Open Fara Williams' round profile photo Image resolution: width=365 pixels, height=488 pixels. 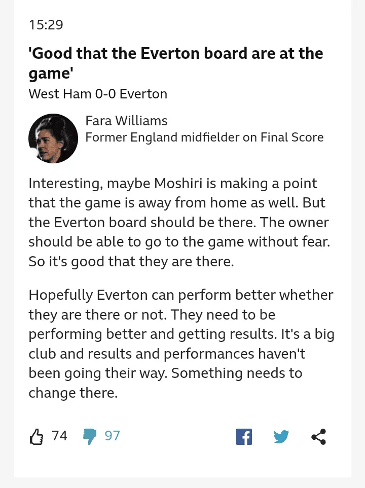coord(53,138)
